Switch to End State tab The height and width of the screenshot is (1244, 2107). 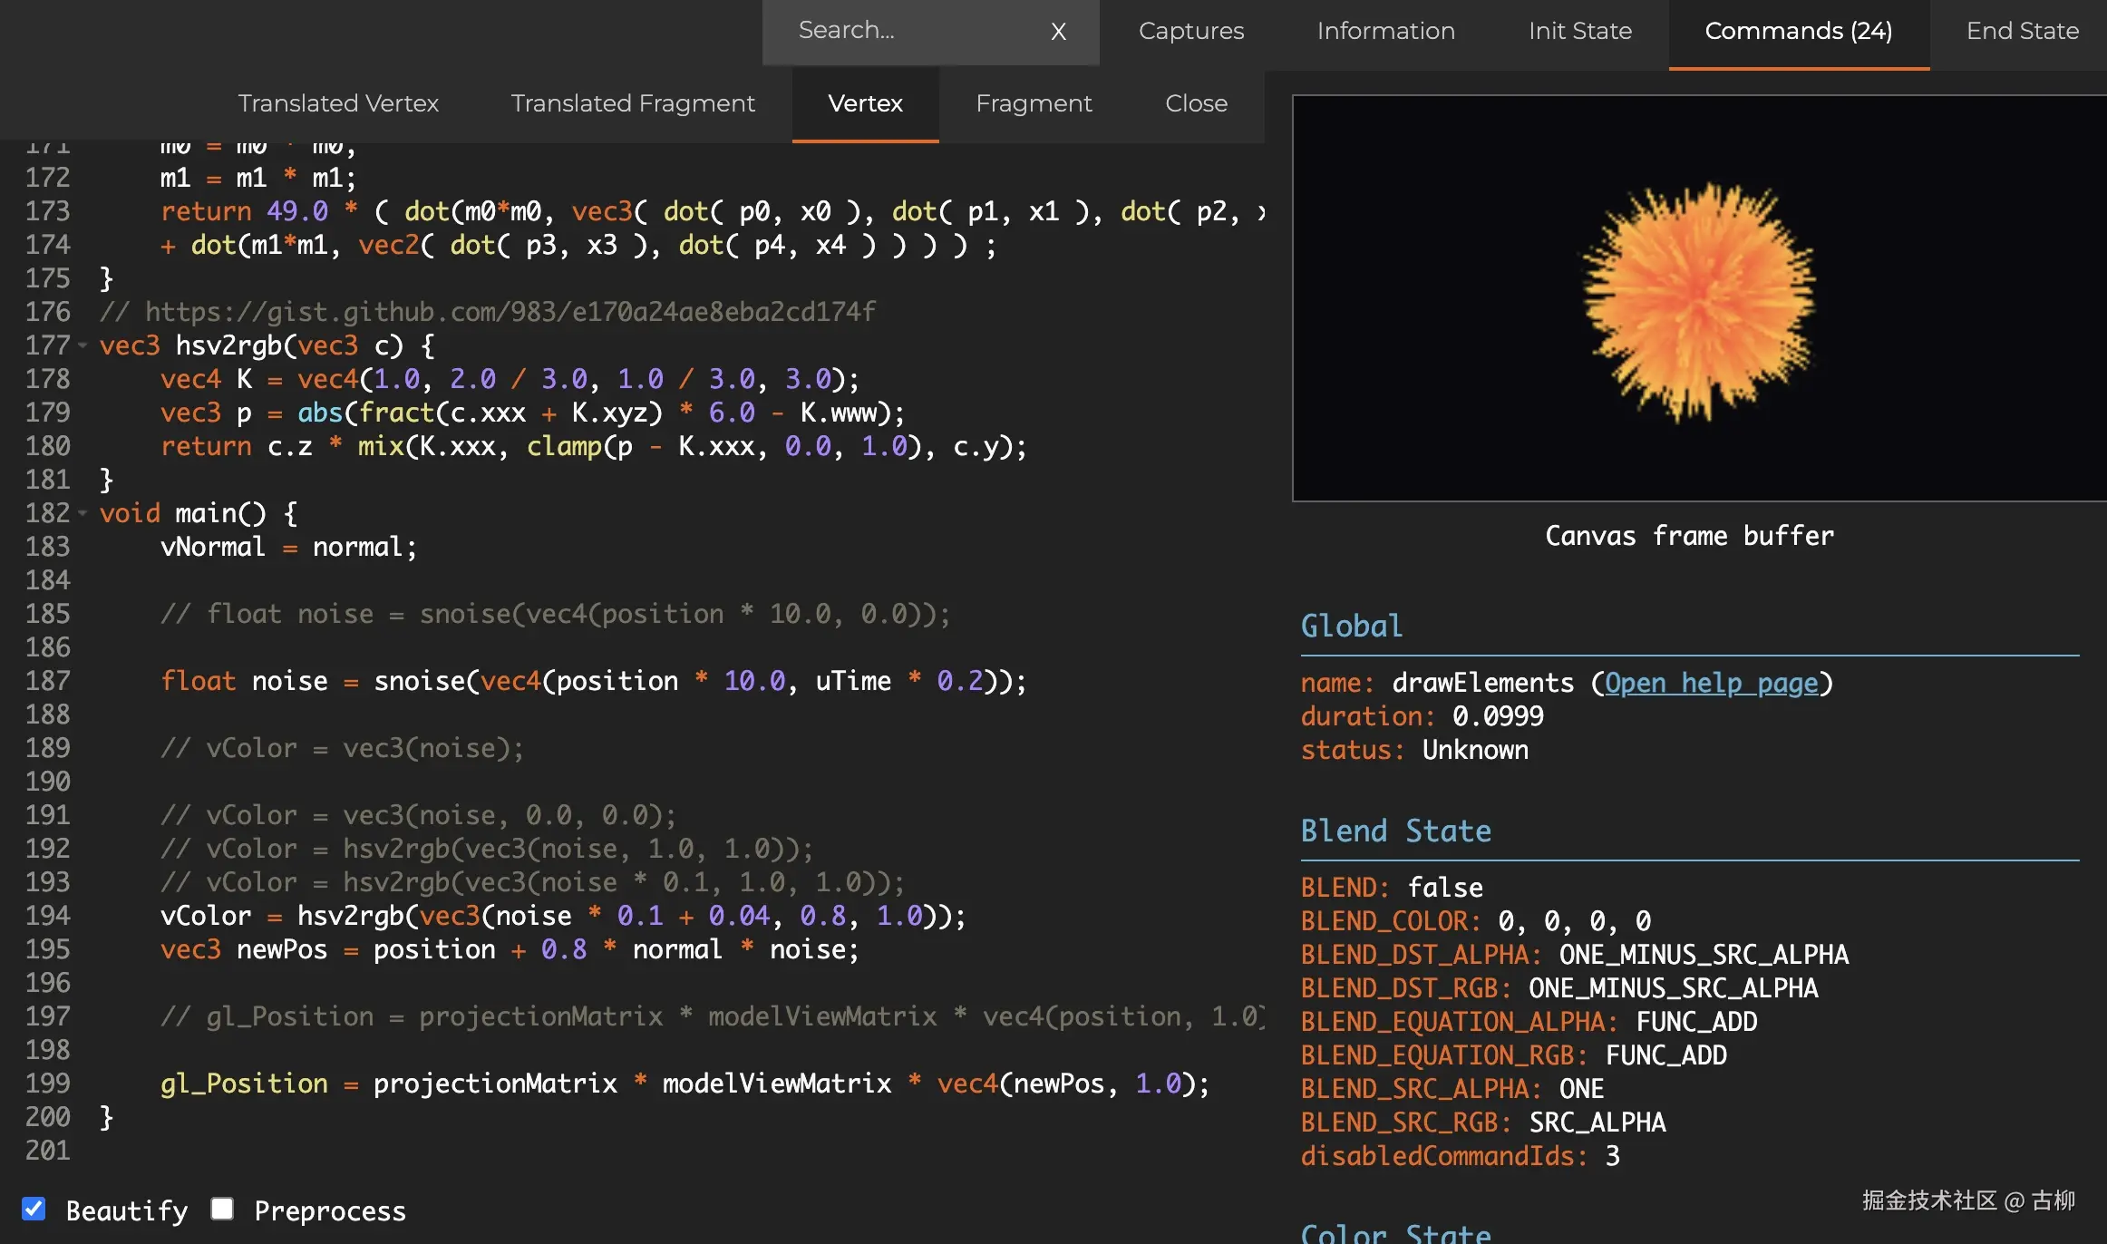click(2022, 31)
